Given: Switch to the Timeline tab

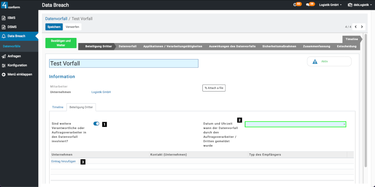Looking at the screenshot, I should pos(58,107).
